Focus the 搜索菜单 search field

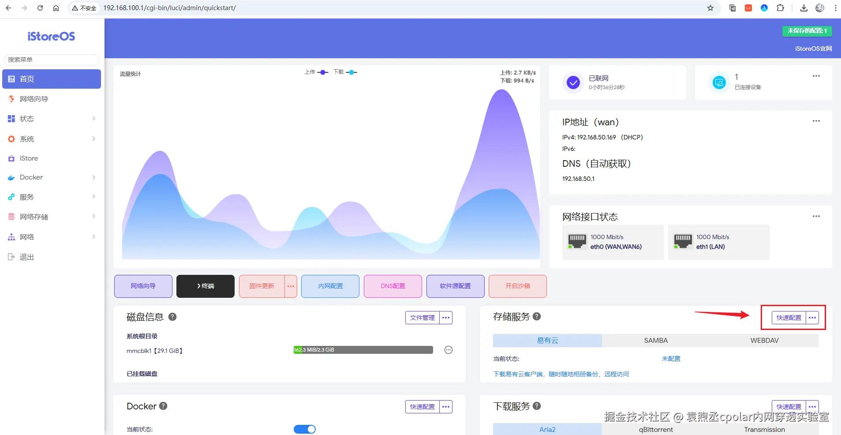[52, 60]
